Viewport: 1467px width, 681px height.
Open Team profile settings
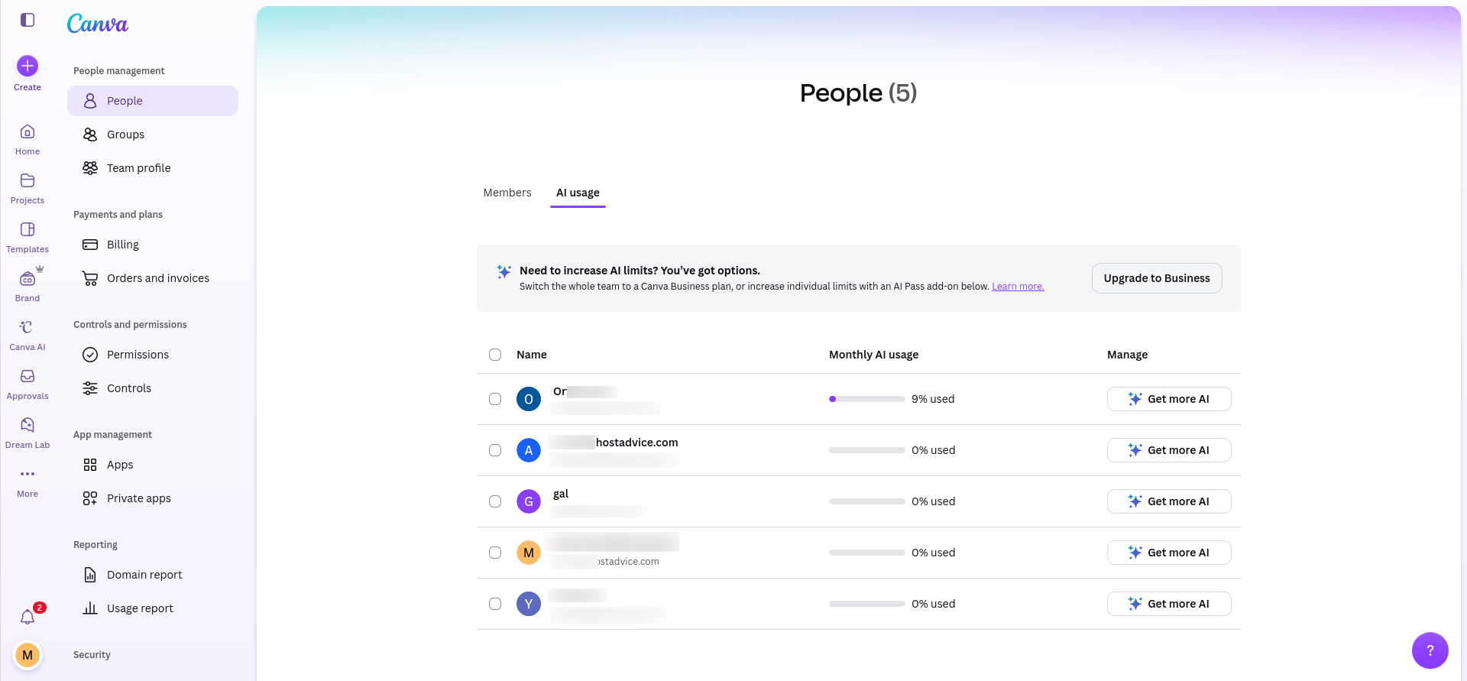pos(153,168)
